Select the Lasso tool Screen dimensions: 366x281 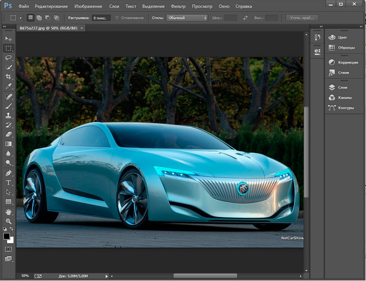coord(9,57)
